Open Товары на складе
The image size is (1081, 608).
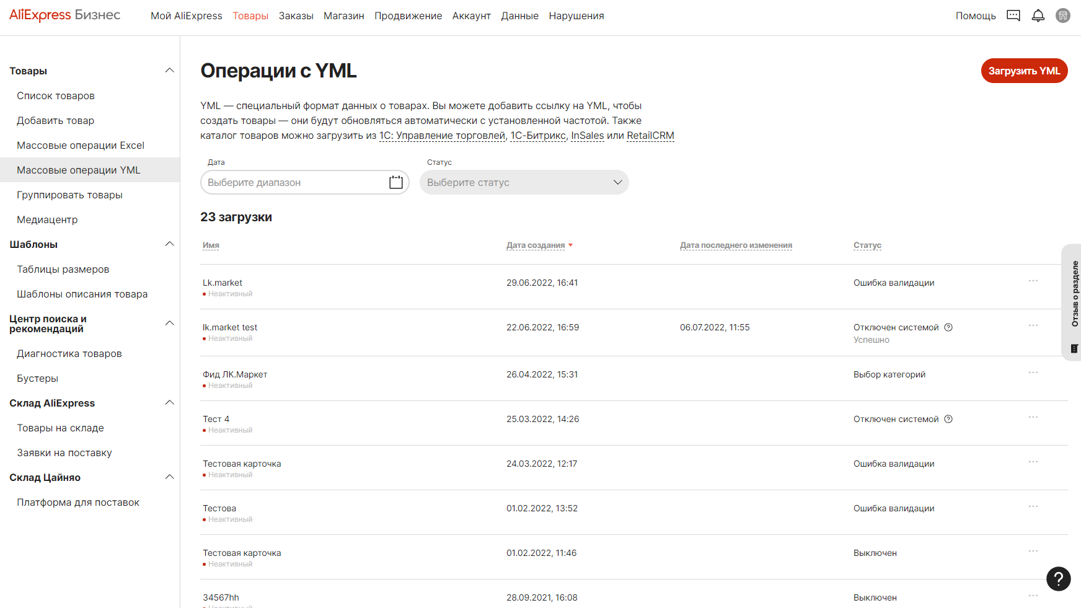(x=61, y=428)
